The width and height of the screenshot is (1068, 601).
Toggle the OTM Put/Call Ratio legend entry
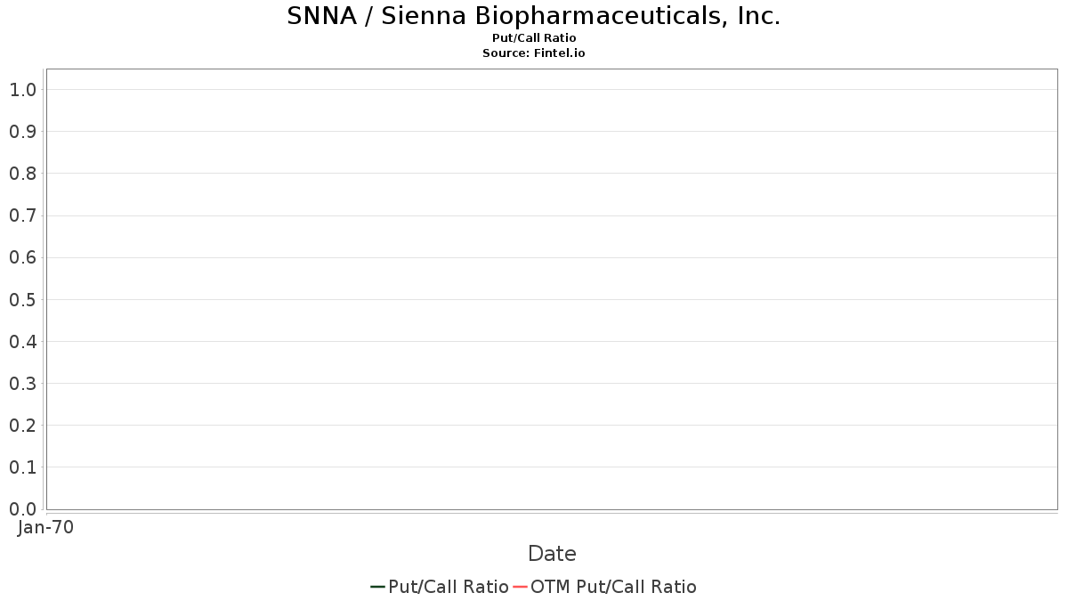613,587
